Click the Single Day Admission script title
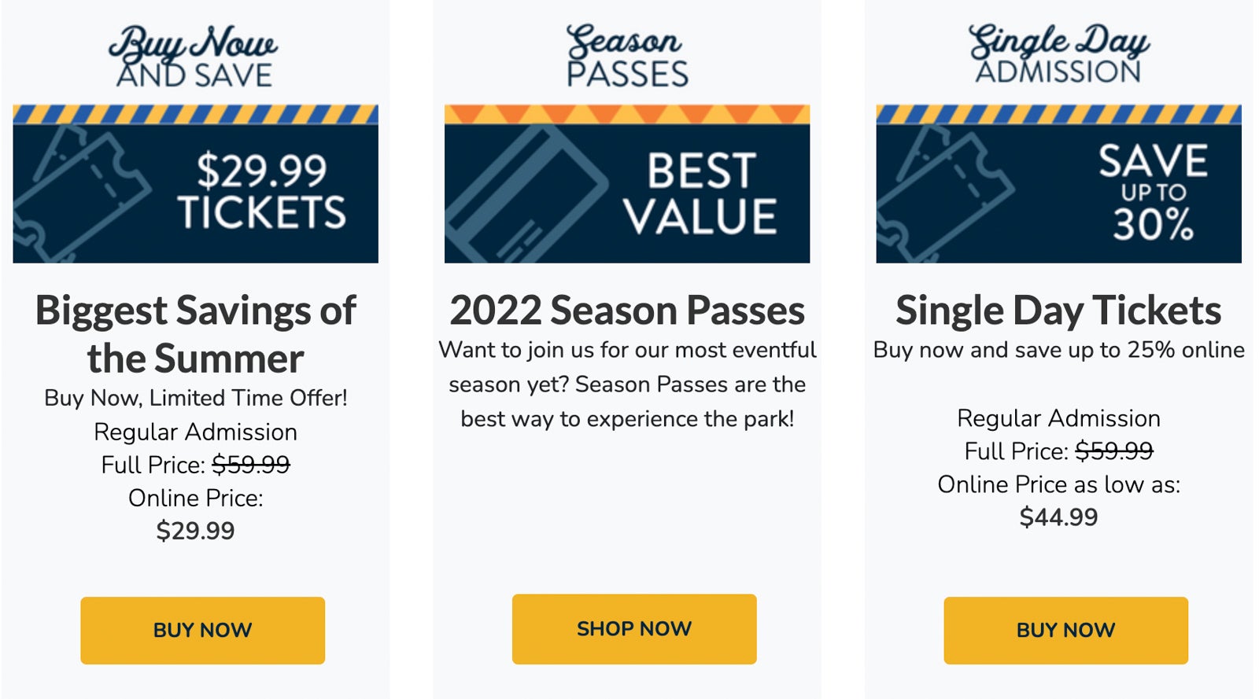The width and height of the screenshot is (1259, 699). coord(1058,53)
